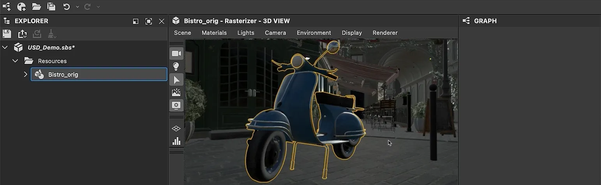The image size is (601, 185).
Task: Open the Scene menu
Action: [x=182, y=33]
